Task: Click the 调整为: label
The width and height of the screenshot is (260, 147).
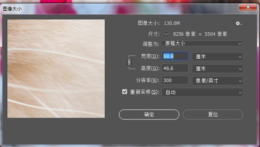Action: [151, 44]
